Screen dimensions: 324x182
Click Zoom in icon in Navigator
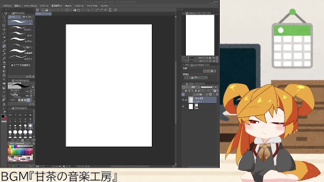(x=207, y=58)
